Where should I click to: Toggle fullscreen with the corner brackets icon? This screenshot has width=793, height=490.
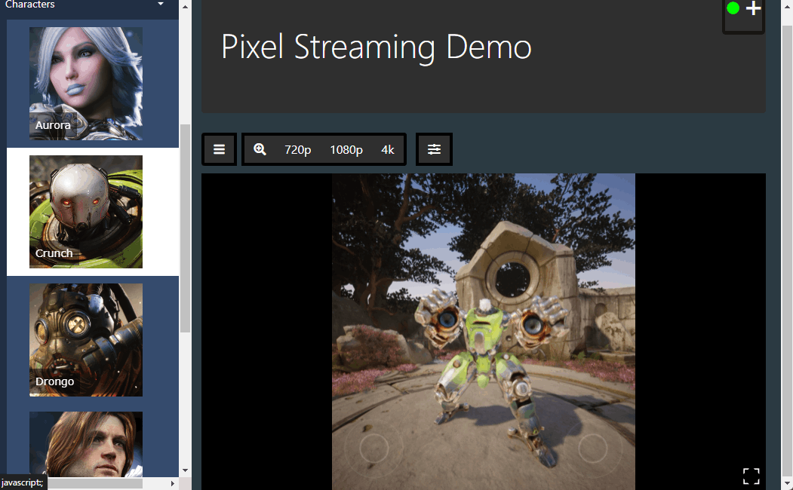point(751,476)
